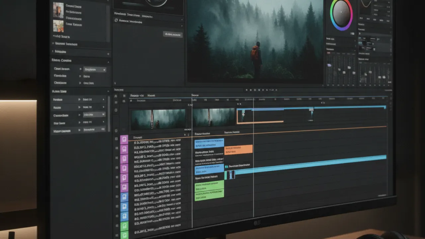Select the topmost blue clip block on the timeline

209,143
